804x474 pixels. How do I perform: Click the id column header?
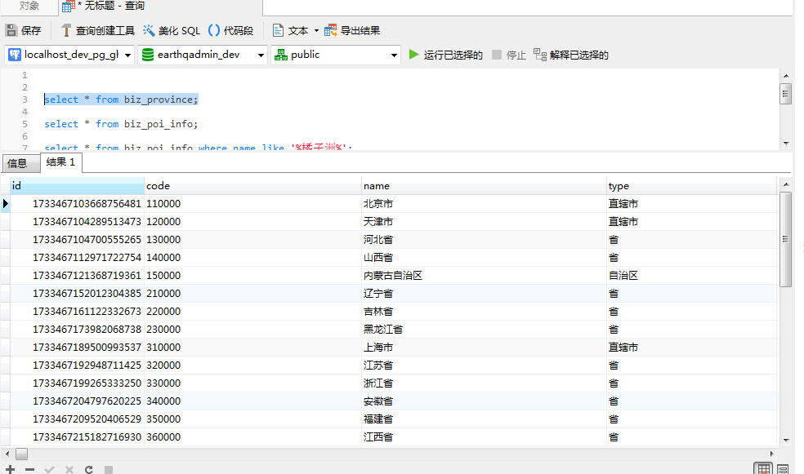coord(77,186)
